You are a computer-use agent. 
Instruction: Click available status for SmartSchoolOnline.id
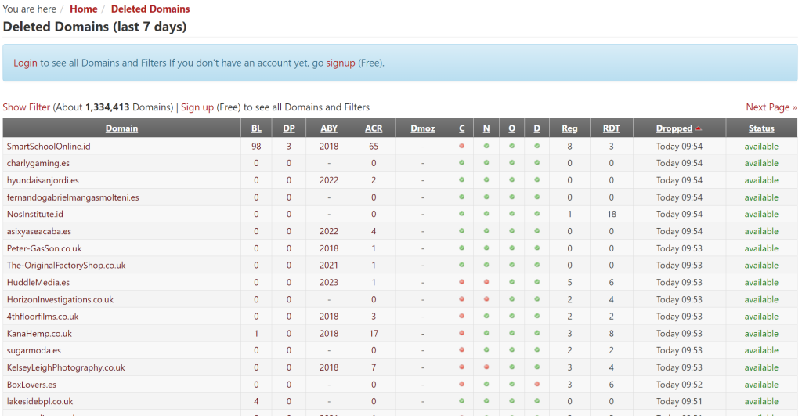(761, 146)
